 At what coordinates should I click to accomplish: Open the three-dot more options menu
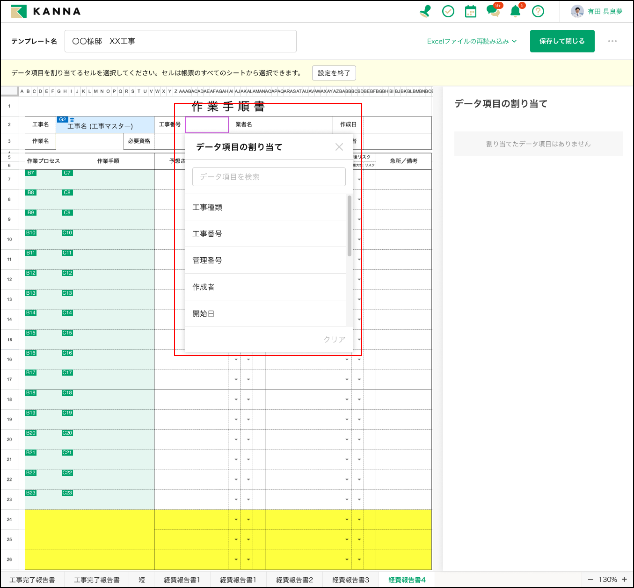point(612,41)
